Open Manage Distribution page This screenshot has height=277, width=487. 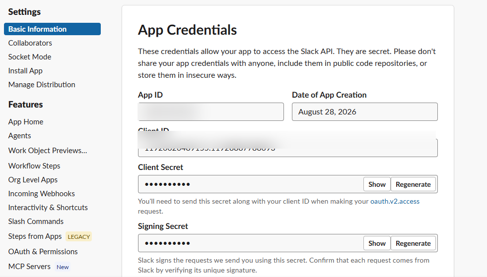pyautogui.click(x=42, y=84)
